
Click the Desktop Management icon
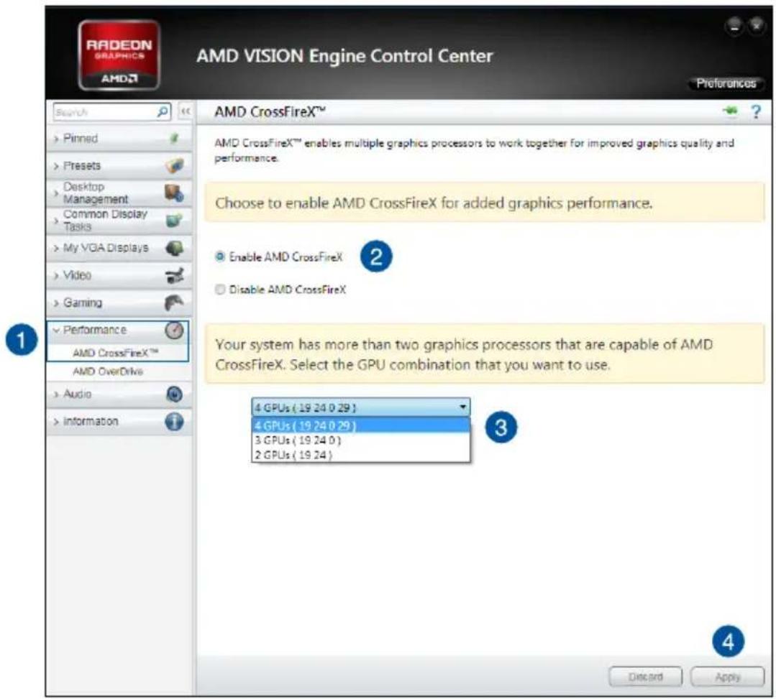click(174, 193)
